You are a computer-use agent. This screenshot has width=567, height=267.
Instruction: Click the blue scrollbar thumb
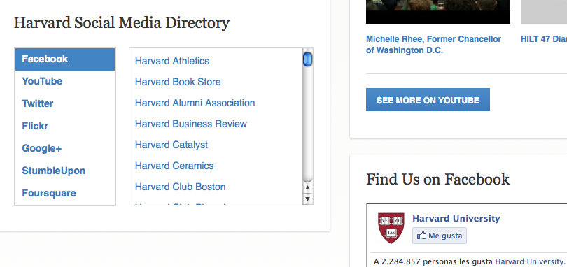[x=308, y=59]
